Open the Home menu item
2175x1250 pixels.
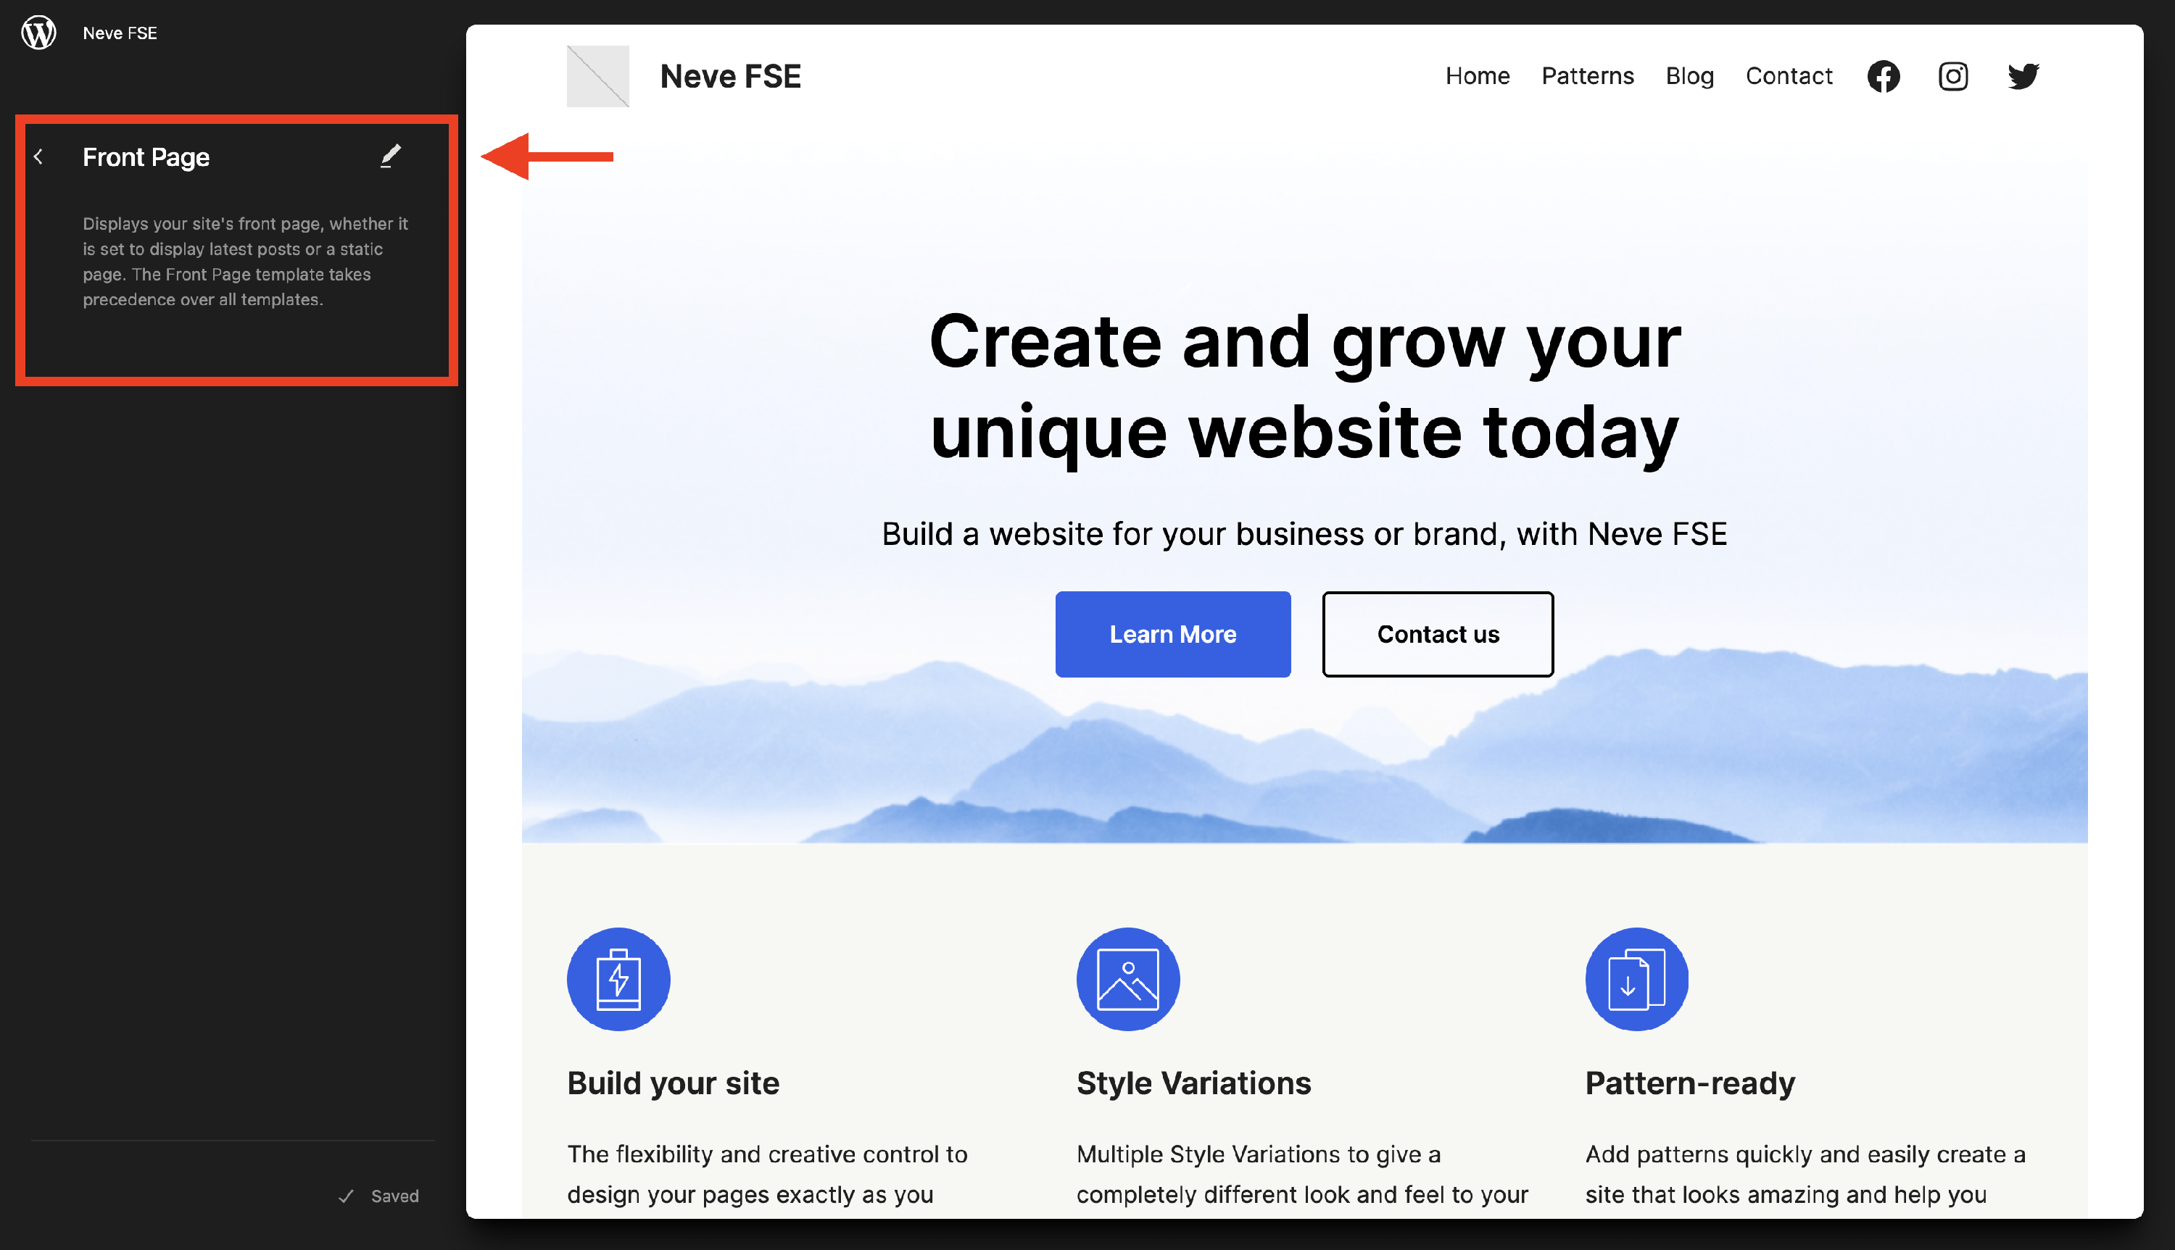click(1477, 76)
